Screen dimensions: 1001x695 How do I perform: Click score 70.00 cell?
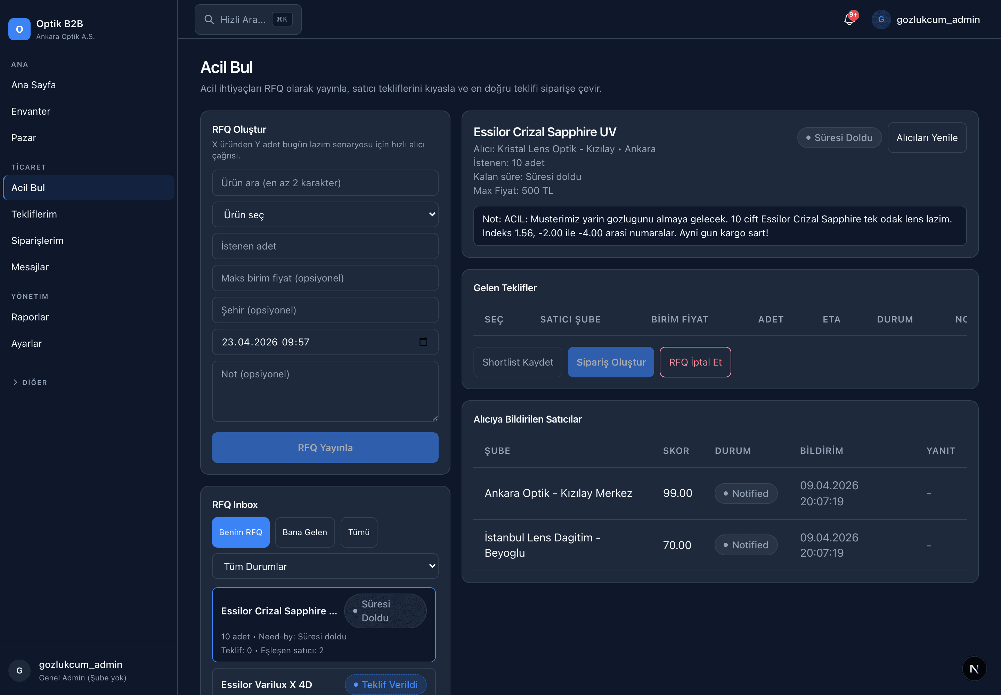[x=677, y=545]
